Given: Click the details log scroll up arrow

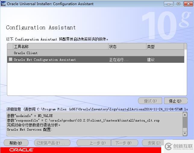Looking at the screenshot, I should pyautogui.click(x=185, y=115).
